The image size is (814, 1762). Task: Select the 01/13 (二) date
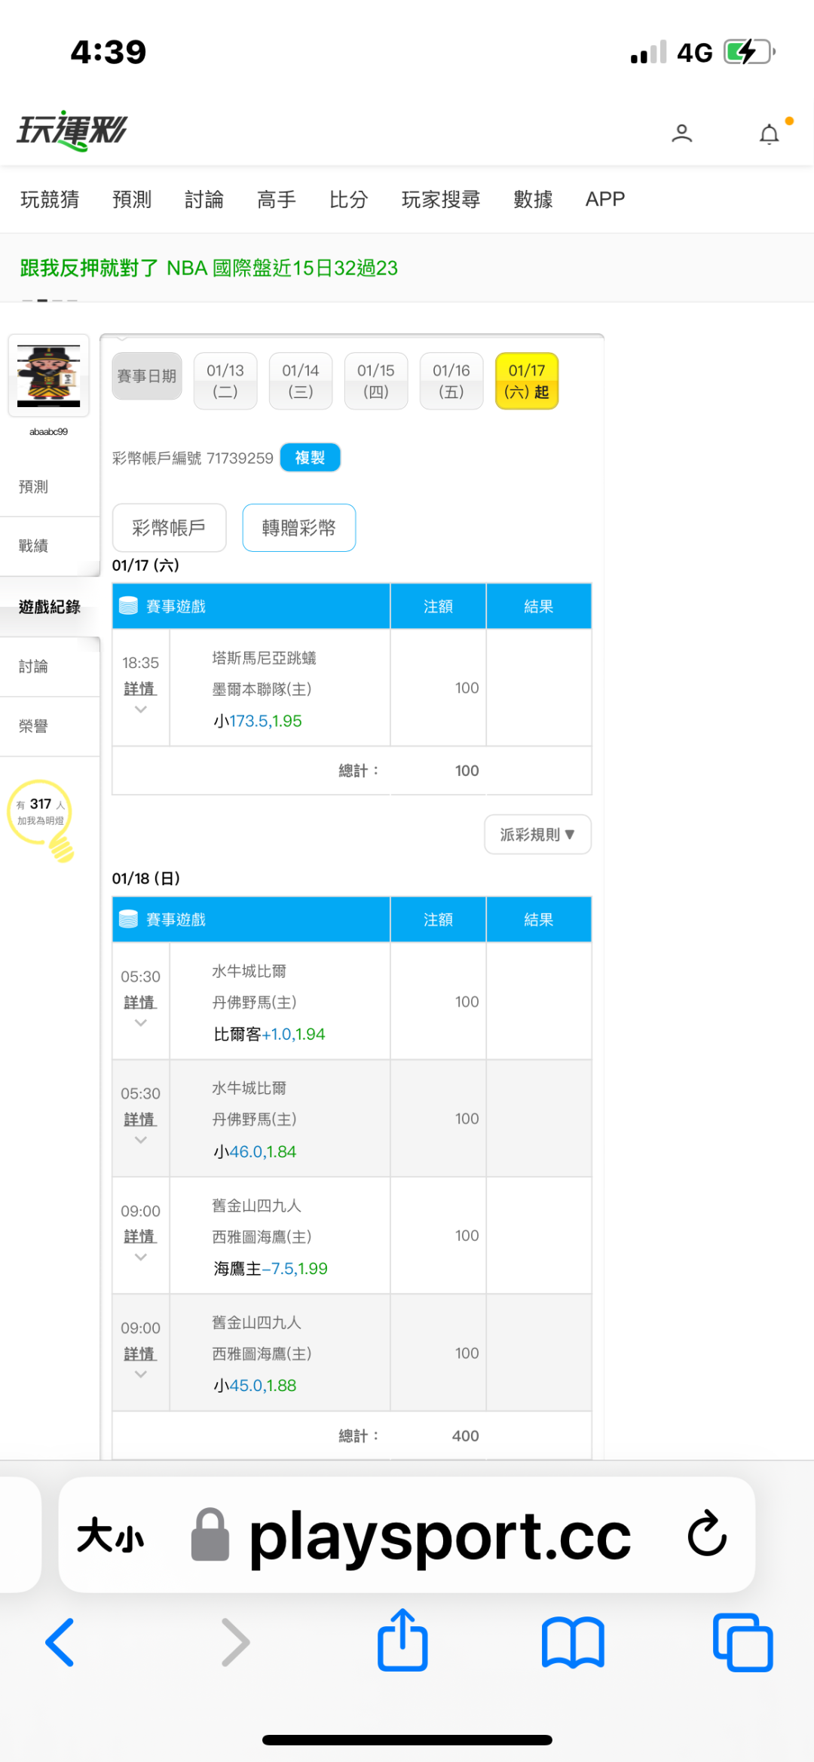click(x=225, y=381)
